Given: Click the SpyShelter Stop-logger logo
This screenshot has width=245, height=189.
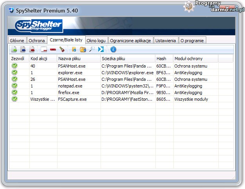Looking at the screenshot, I should (x=38, y=26).
